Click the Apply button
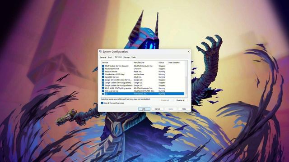 [x=171, y=109]
